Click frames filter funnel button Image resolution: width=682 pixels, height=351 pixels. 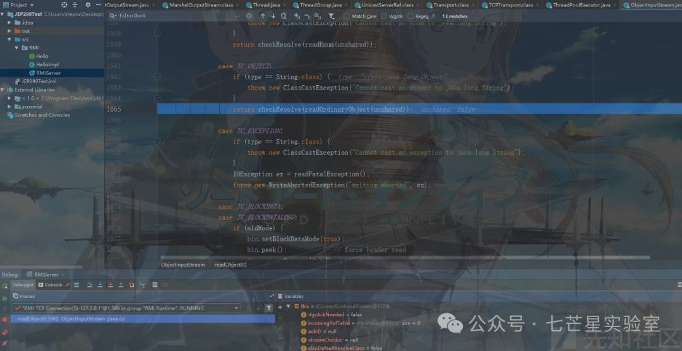coord(269,308)
